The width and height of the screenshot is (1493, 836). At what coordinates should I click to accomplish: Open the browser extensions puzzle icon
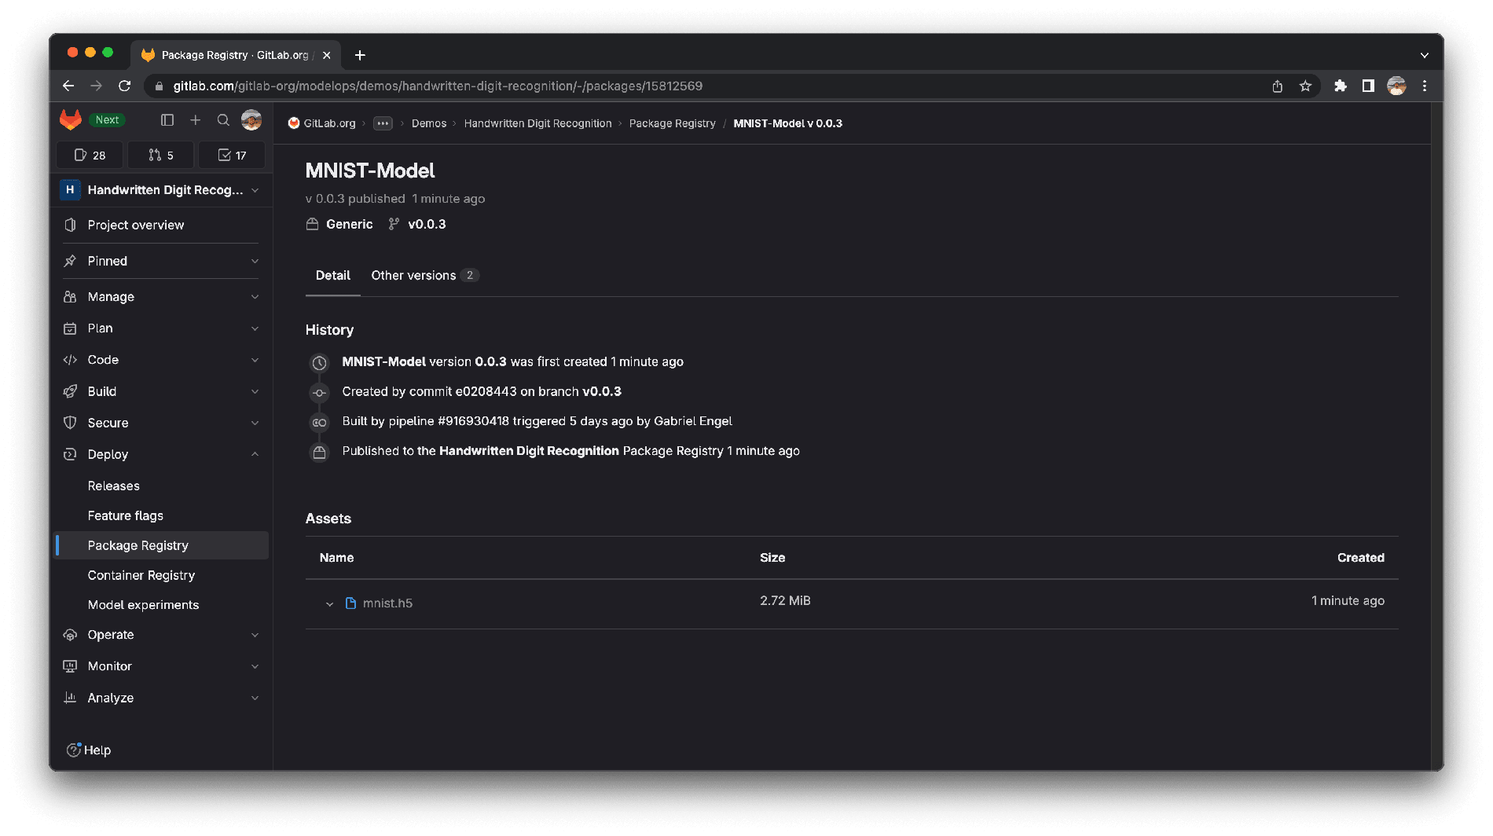[x=1341, y=86]
